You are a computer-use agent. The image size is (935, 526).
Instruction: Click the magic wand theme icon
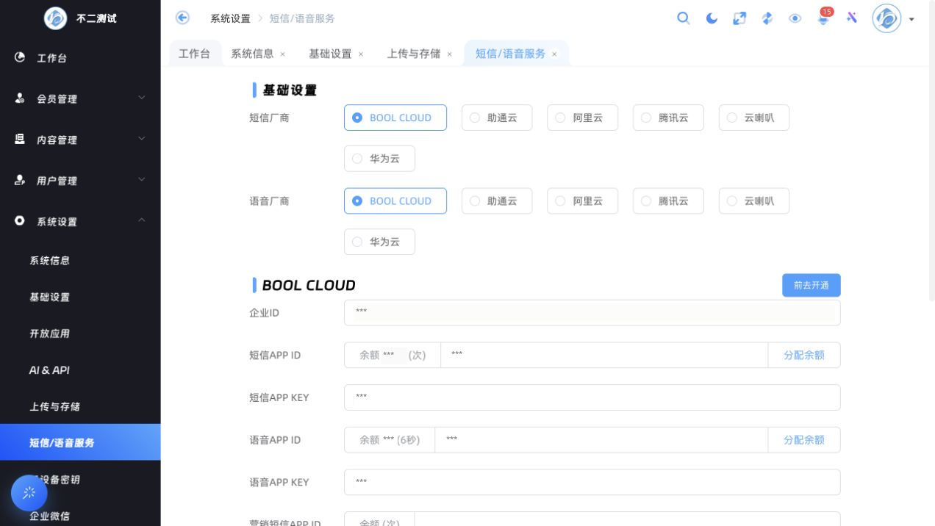(x=852, y=18)
